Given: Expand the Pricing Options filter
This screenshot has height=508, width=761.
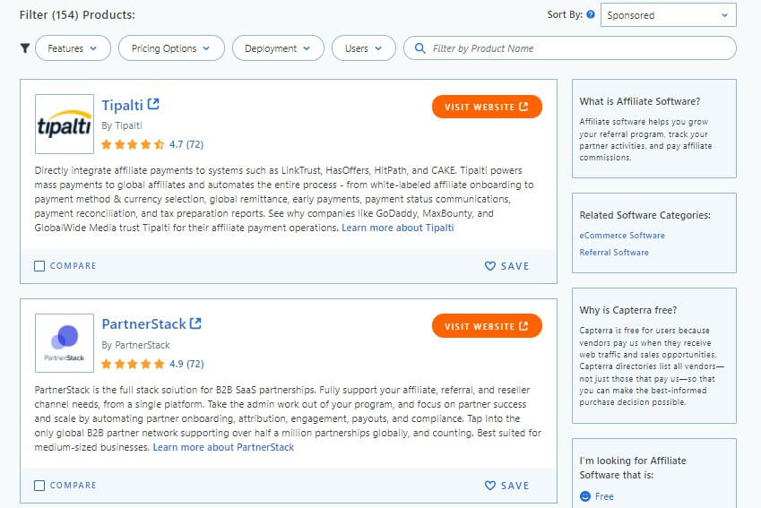Looking at the screenshot, I should point(171,48).
